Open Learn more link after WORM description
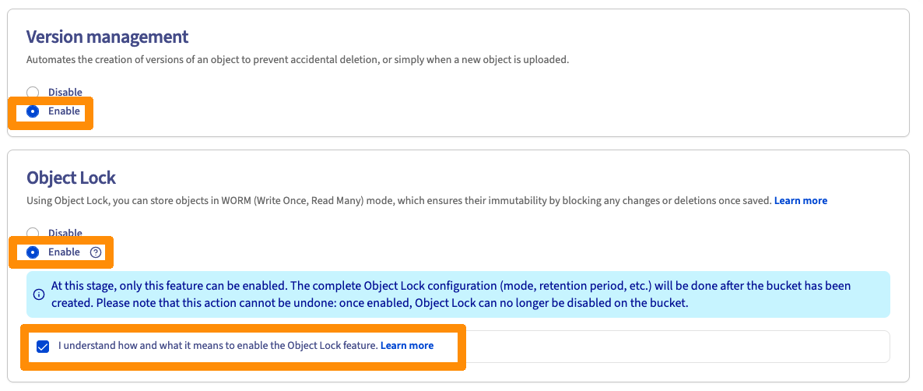Viewport: 923px width, 391px height. [800, 201]
